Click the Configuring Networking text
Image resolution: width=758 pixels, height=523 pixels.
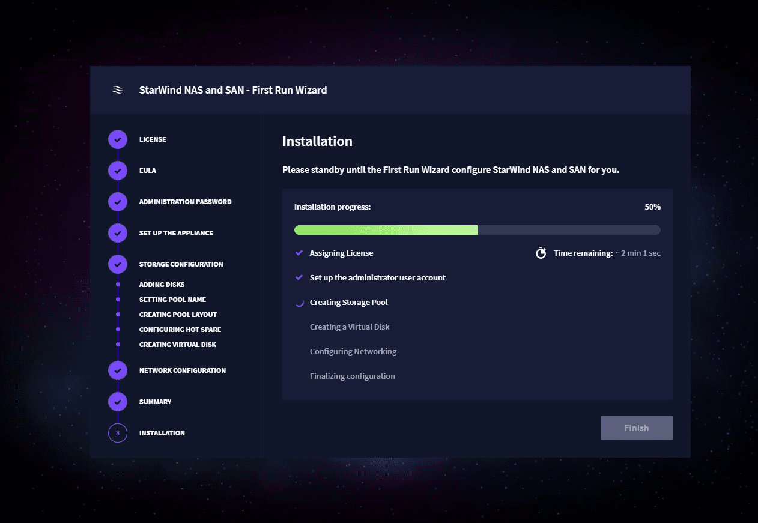353,352
